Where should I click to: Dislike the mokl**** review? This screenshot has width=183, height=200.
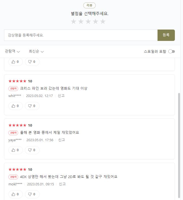tap(32, 194)
